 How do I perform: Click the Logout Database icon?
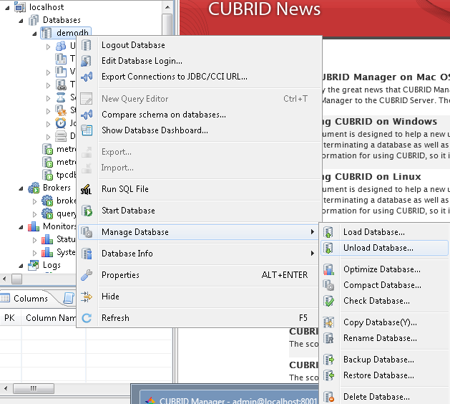(x=87, y=45)
